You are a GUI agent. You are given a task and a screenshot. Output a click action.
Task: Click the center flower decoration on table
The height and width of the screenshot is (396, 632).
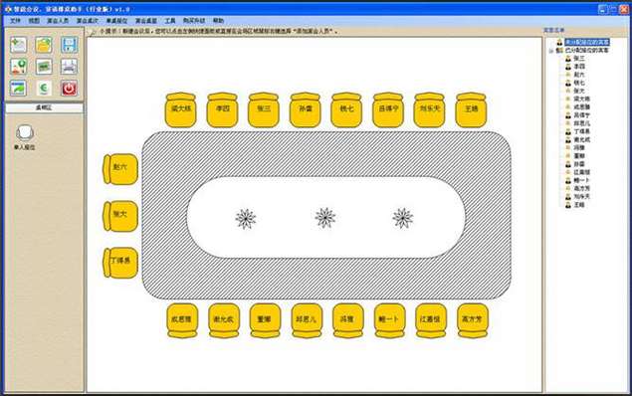[x=325, y=218]
